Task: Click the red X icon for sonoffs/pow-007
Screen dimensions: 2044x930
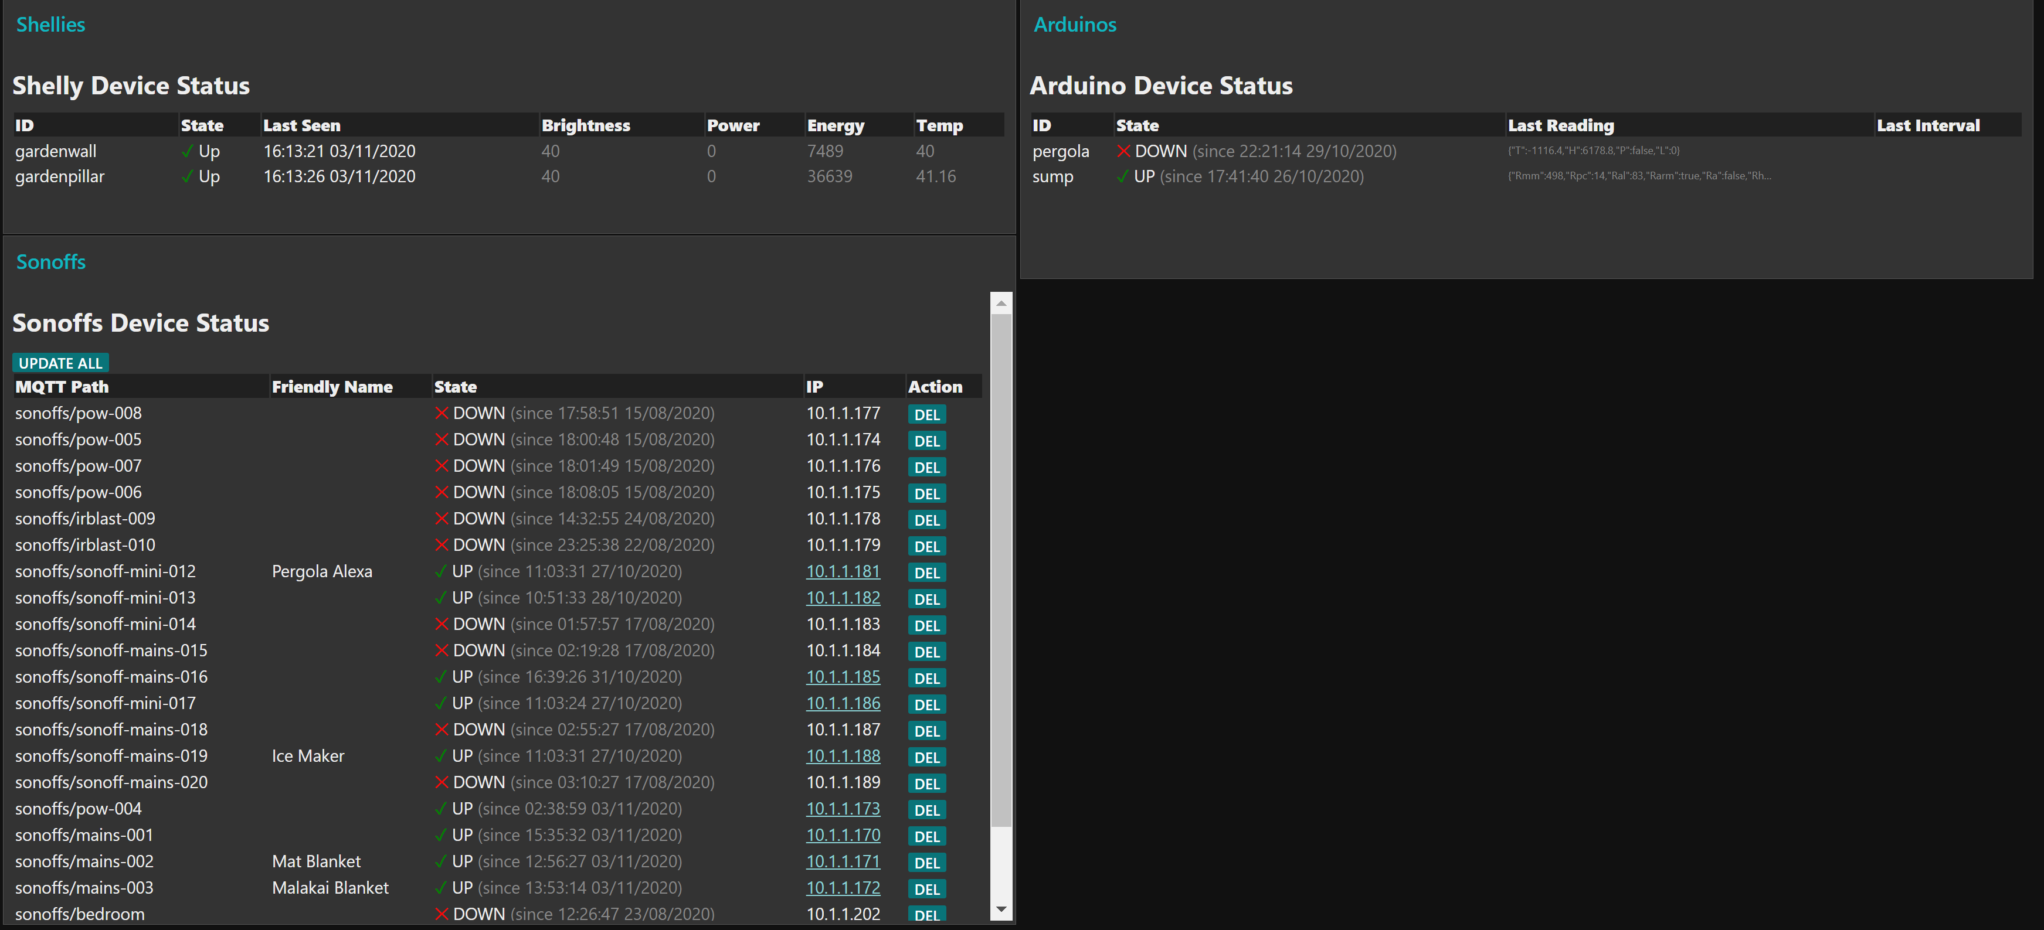Action: tap(442, 466)
